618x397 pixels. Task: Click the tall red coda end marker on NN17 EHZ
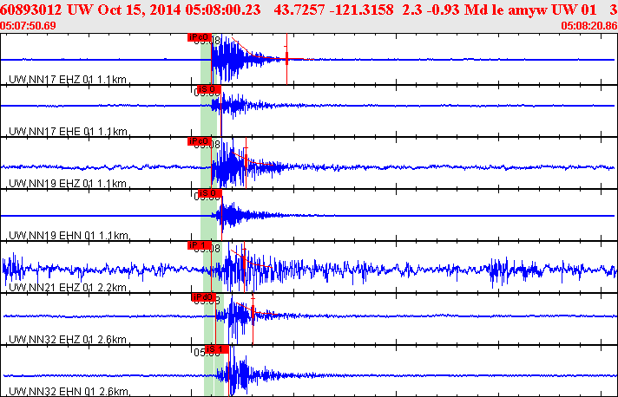286,60
